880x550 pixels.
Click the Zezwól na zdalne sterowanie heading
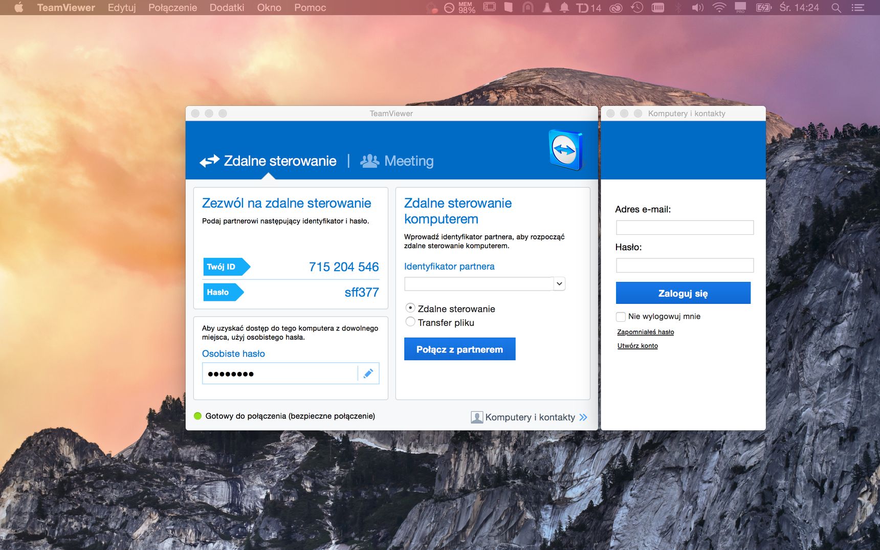287,203
